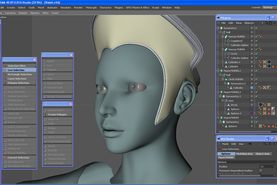This screenshot has height=185, width=277.
Task: Toggle enable checkmark for Cogwheel object
Action: [x=257, y=41]
